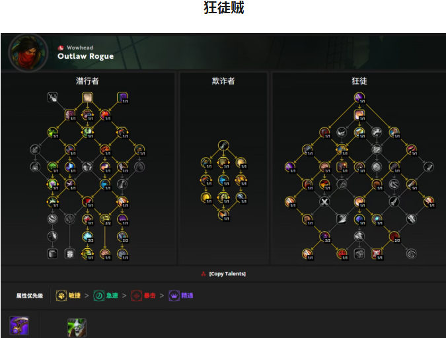Click the 潜行者 tree heading
This screenshot has height=338, width=446.
pos(87,81)
